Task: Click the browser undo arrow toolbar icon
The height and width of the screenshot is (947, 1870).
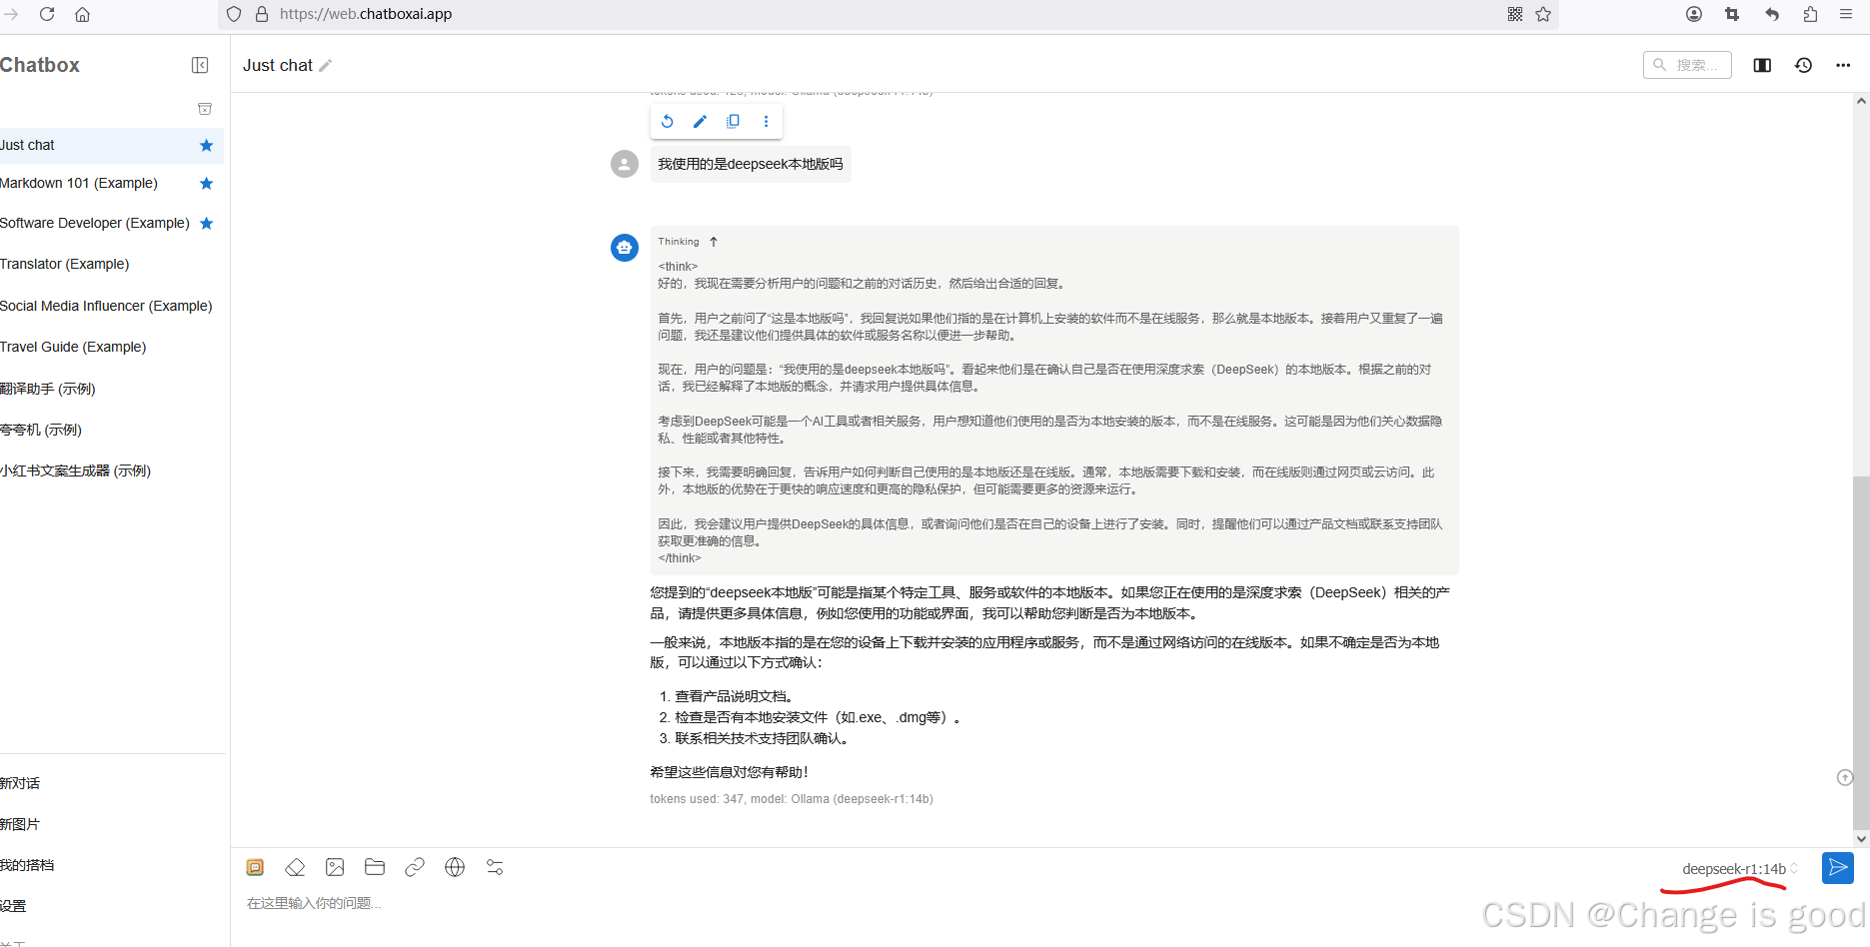Action: [1772, 14]
